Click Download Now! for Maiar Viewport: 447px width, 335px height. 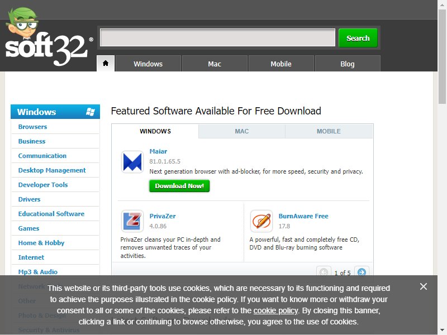tap(179, 186)
